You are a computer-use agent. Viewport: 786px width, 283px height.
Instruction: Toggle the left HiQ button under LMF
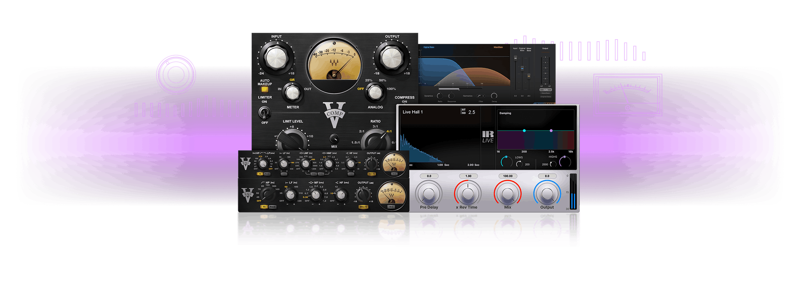click(314, 174)
